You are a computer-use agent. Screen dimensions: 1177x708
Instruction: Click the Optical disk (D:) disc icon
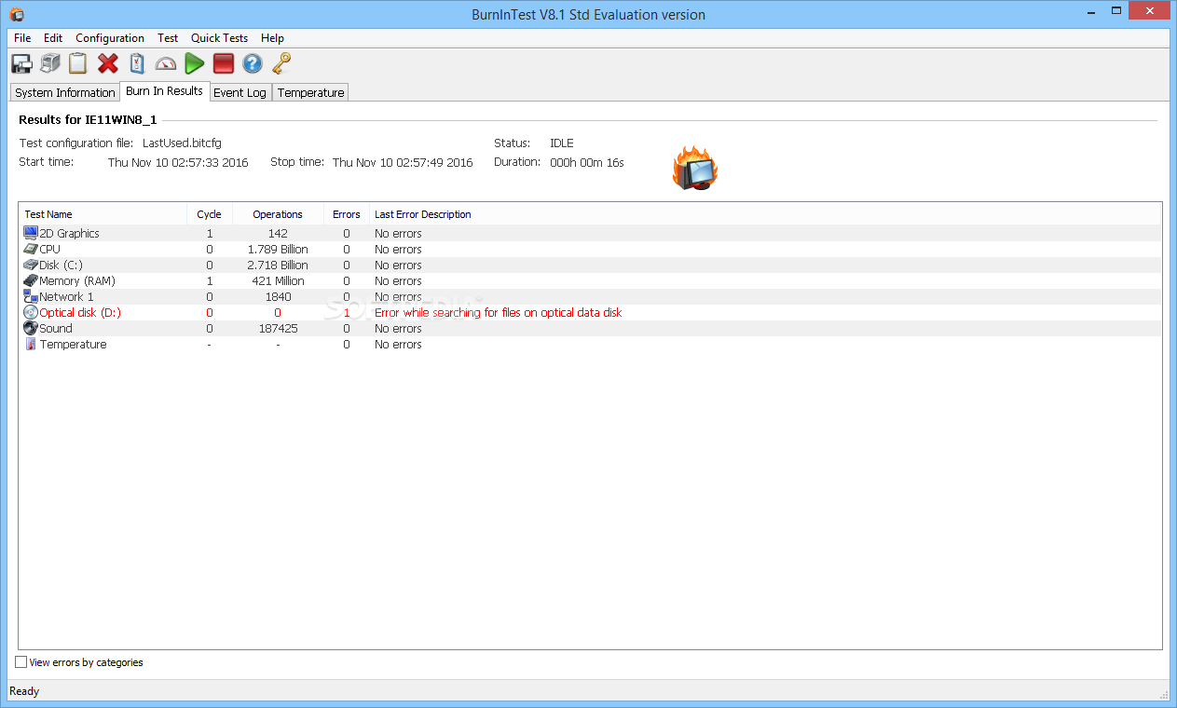coord(31,312)
